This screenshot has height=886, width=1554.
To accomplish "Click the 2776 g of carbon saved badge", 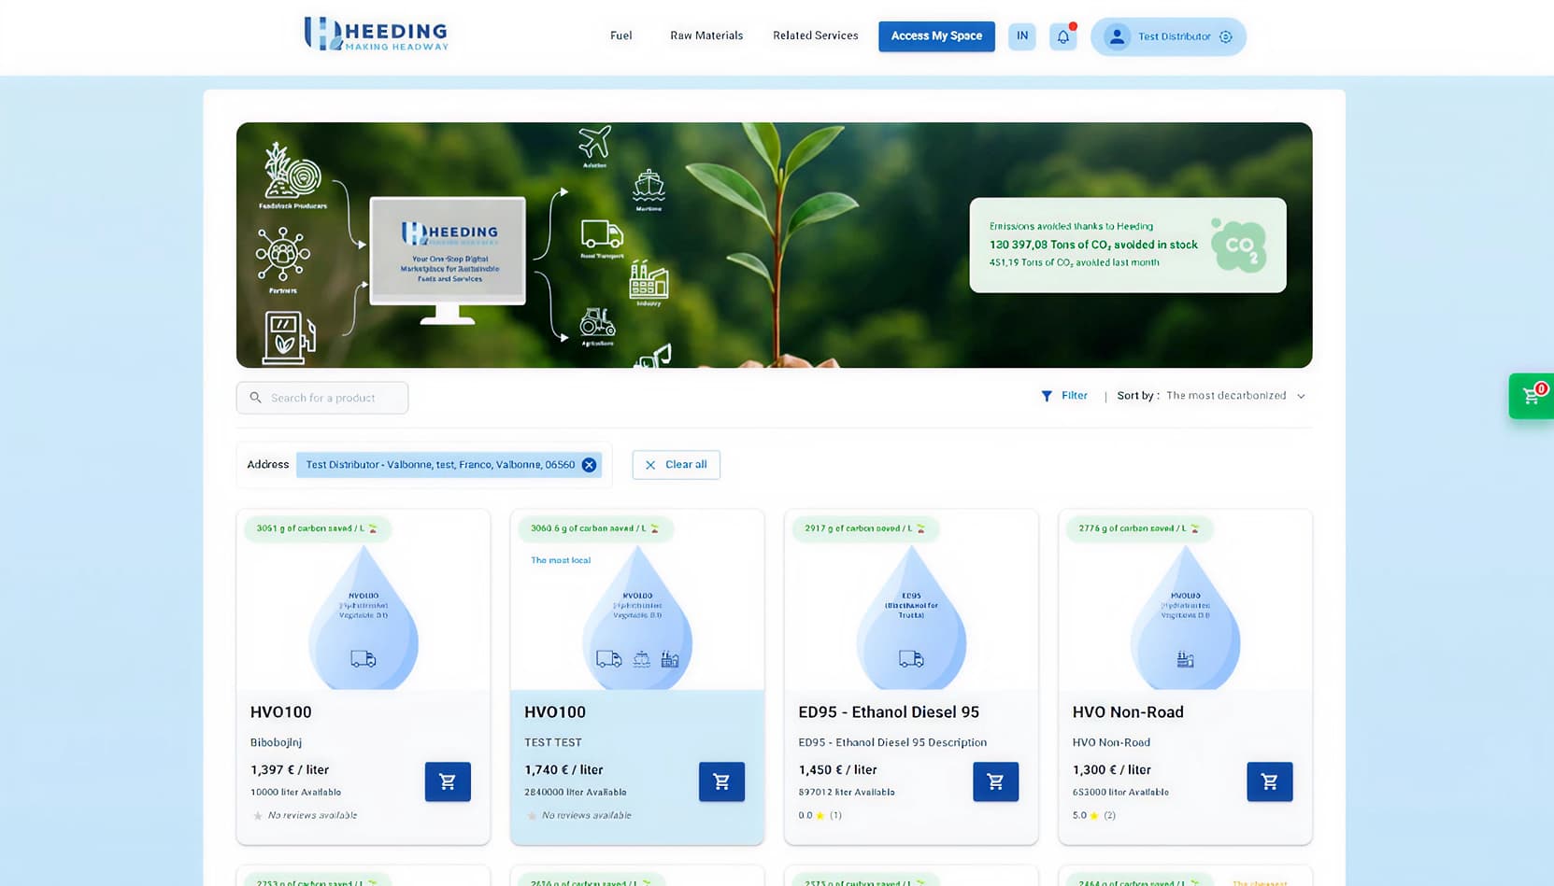I will click(1139, 528).
